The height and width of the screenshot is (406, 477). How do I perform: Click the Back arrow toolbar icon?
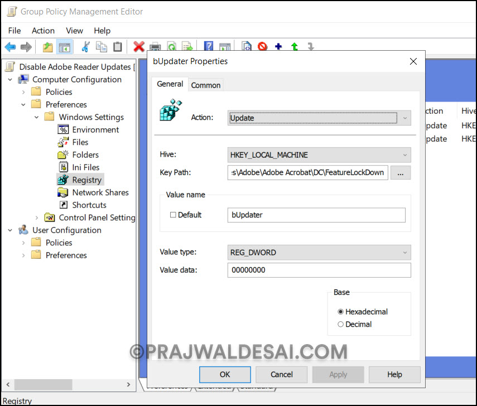[x=10, y=47]
